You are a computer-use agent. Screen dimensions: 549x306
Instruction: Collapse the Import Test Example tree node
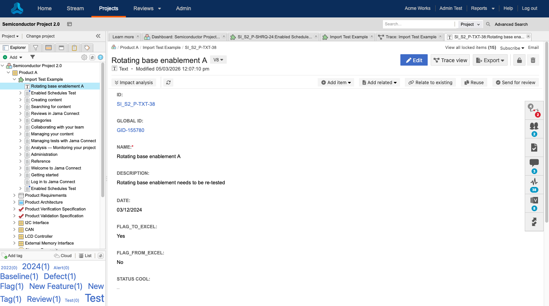[14, 79]
